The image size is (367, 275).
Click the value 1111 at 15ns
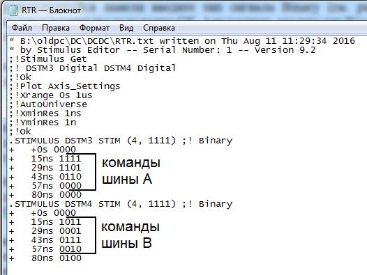70,159
